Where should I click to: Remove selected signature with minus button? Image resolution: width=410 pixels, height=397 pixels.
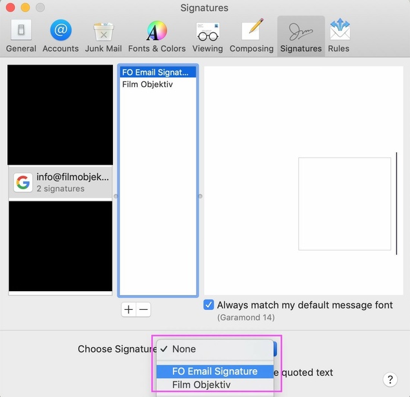tap(144, 310)
